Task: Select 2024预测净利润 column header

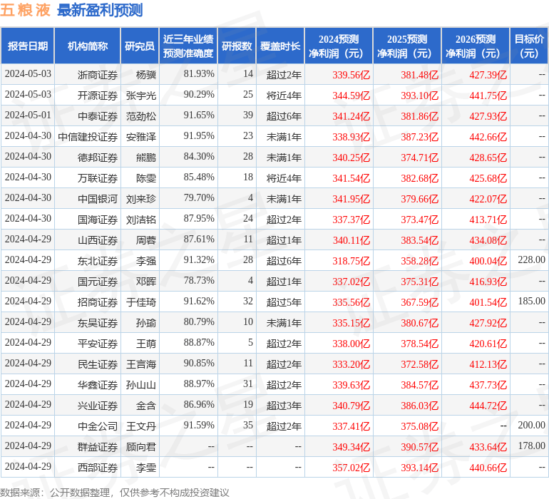Action: point(339,46)
